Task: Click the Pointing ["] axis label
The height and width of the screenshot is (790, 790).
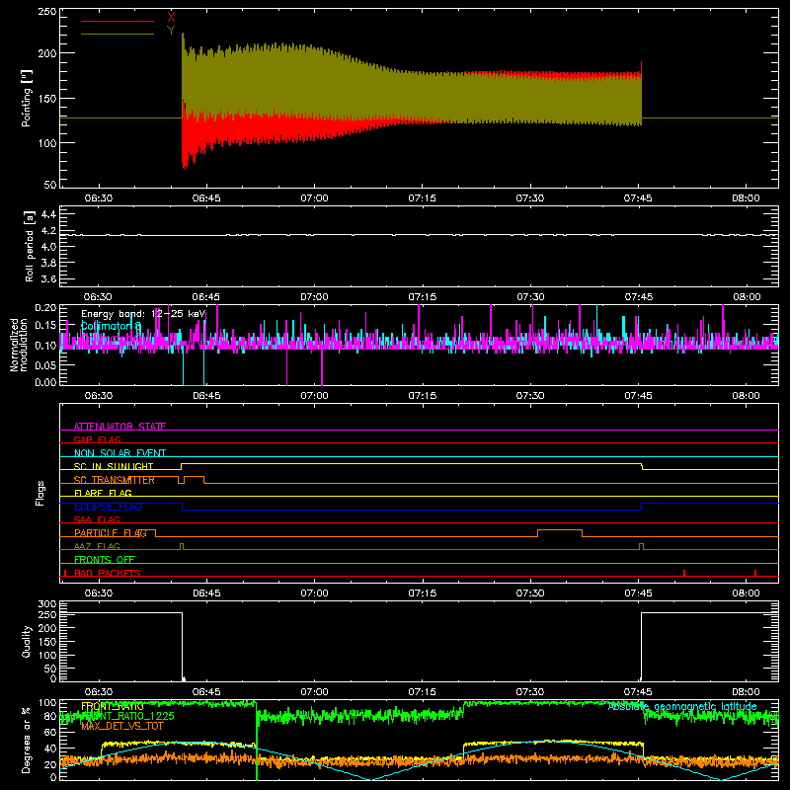Action: tap(27, 98)
